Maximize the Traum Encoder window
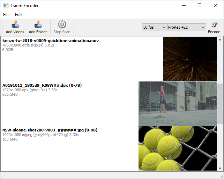This screenshot has width=224, height=179. [x=200, y=6]
